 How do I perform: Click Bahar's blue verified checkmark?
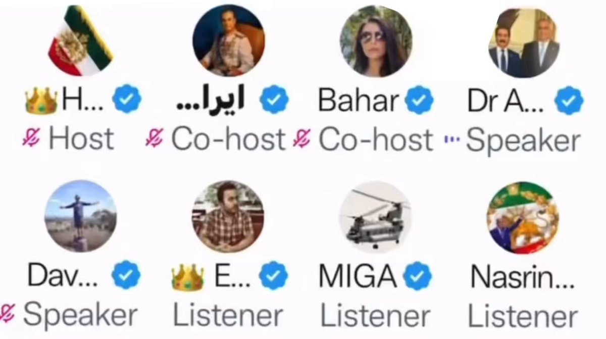pyautogui.click(x=419, y=100)
